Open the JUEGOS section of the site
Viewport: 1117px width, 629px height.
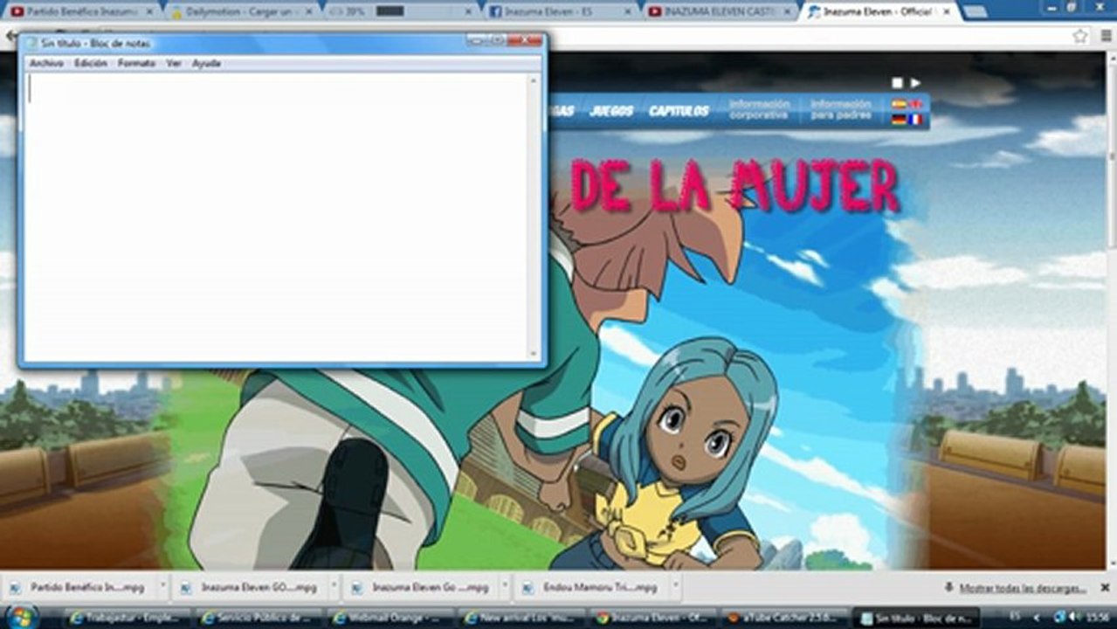(x=611, y=111)
